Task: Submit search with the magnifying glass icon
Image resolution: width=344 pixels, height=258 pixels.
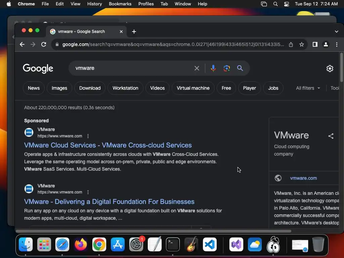Action: pyautogui.click(x=240, y=68)
